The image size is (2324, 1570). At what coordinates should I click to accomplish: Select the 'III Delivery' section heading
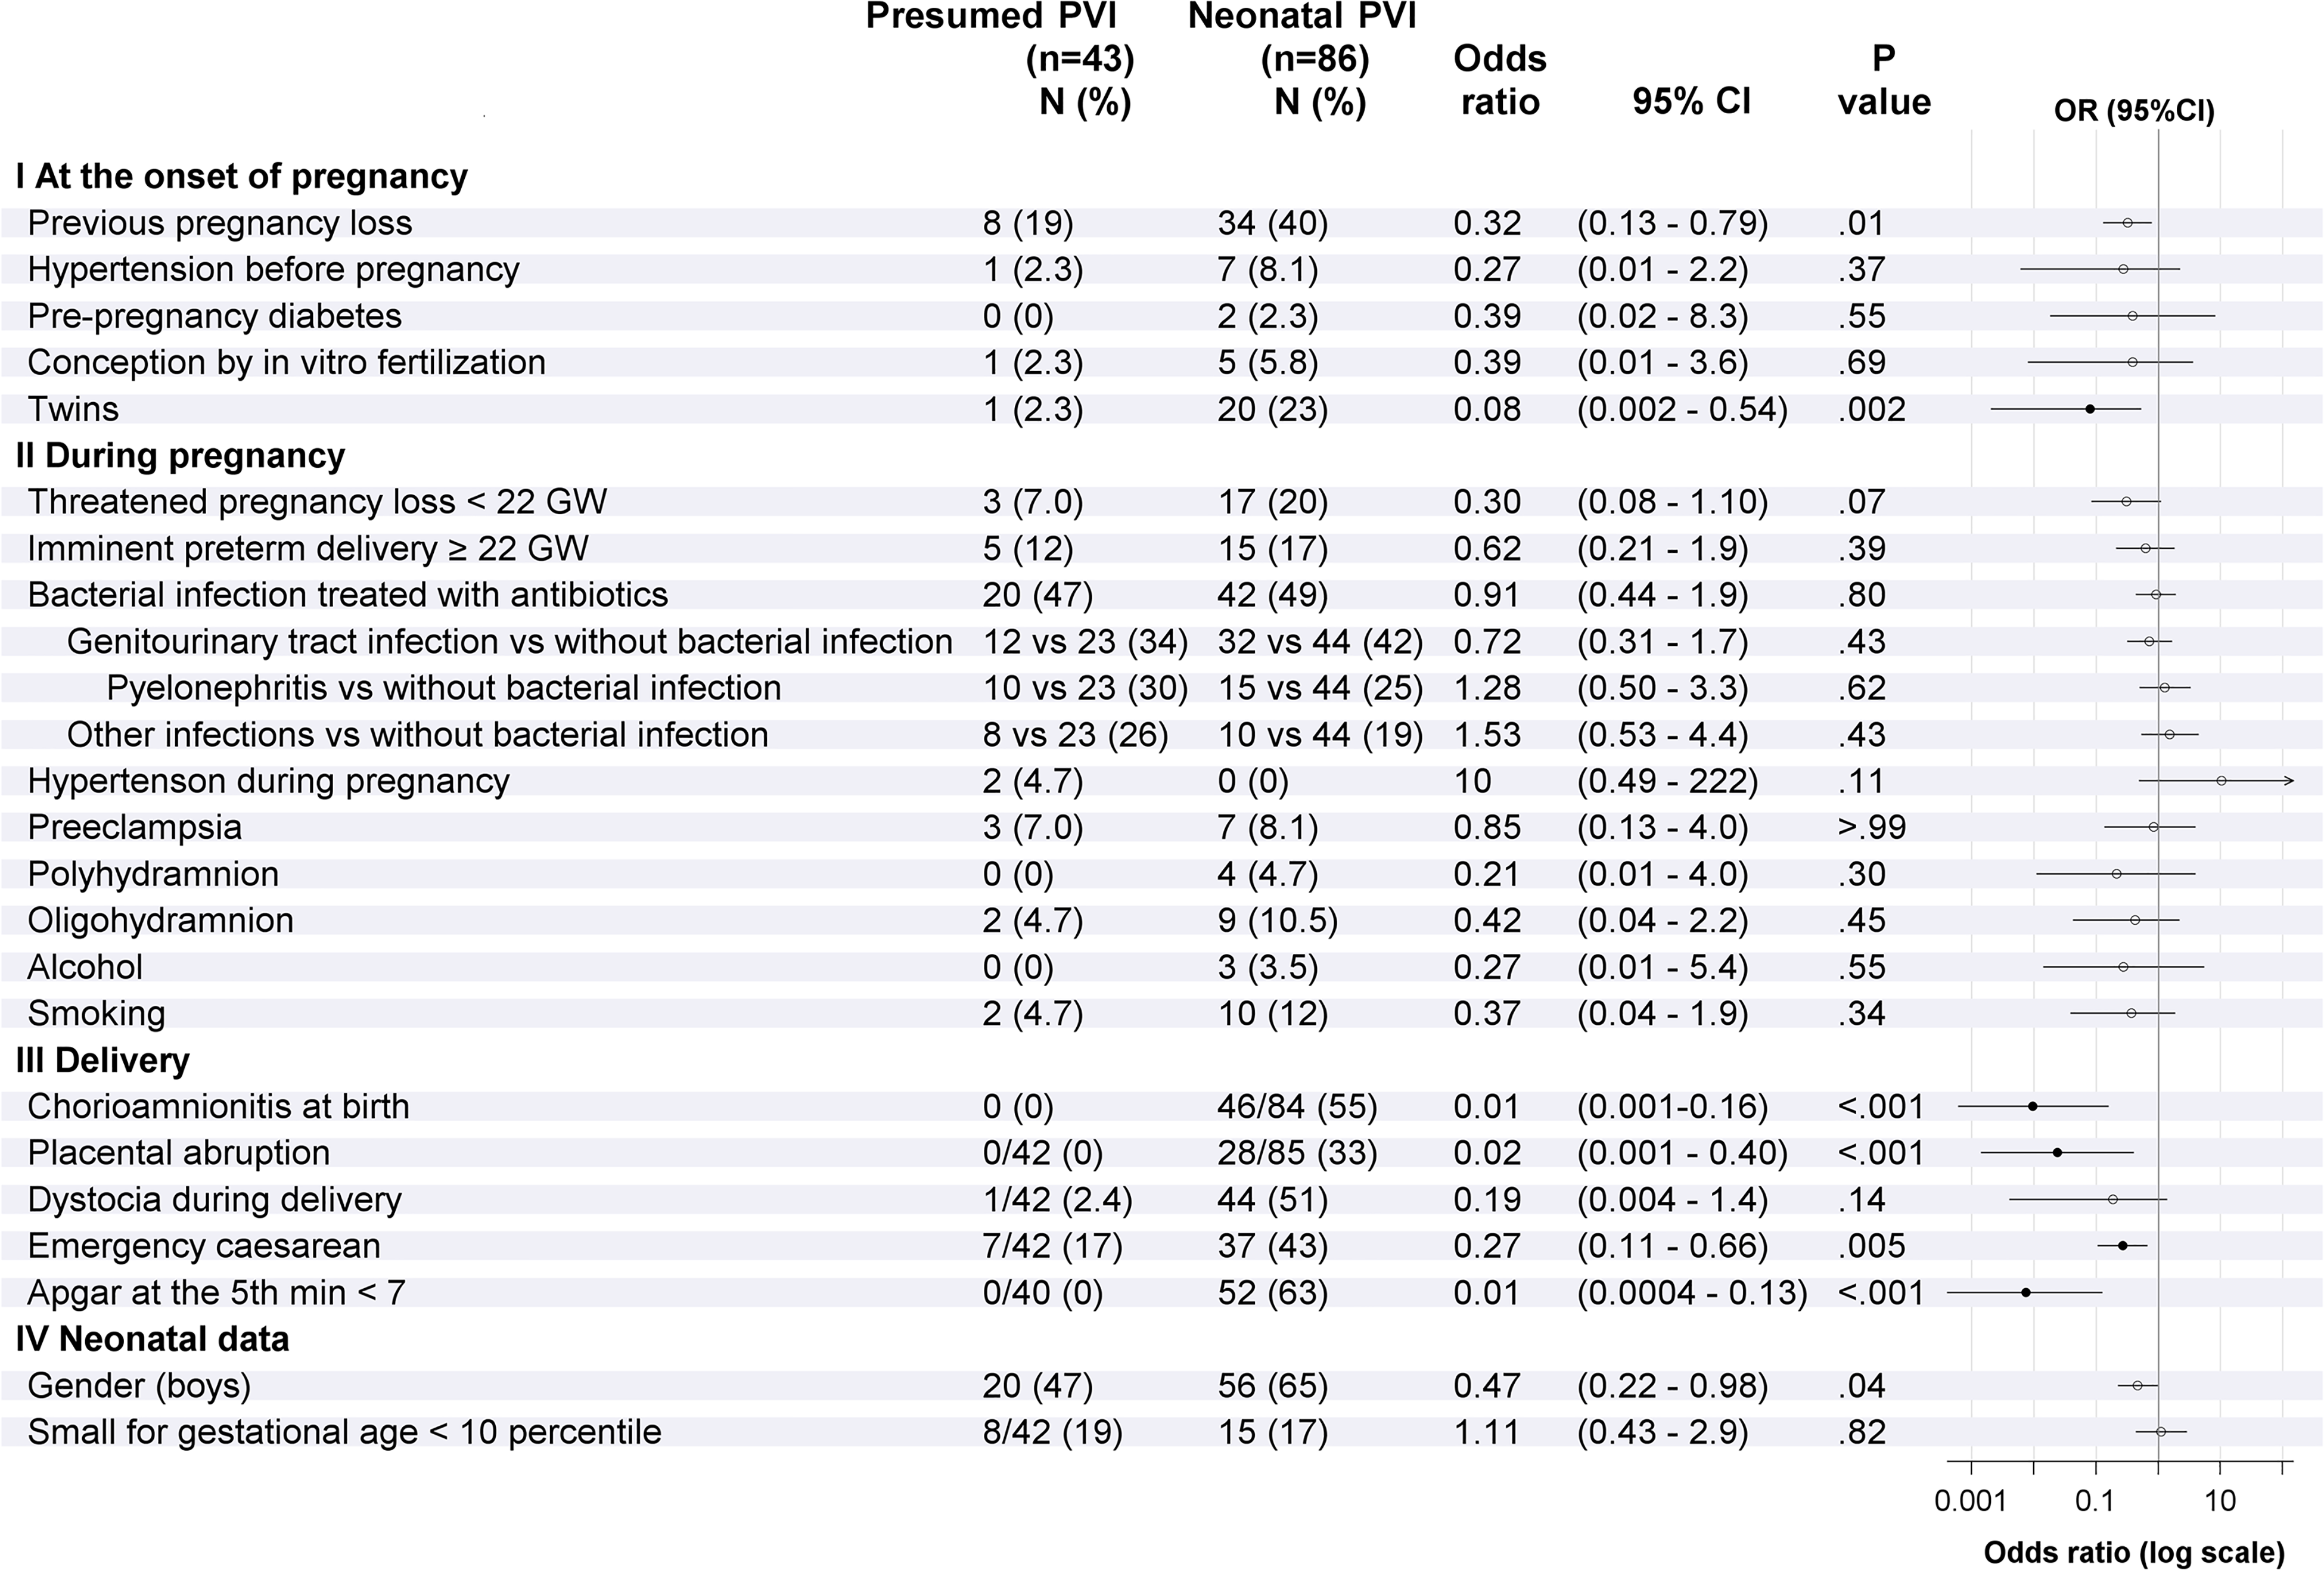(x=103, y=1060)
